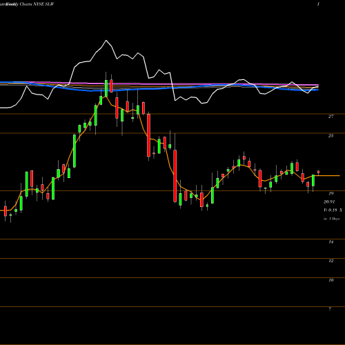Screen dimensions: 345x345
Task: Select the '27' price axis label
Action: pyautogui.click(x=331, y=117)
